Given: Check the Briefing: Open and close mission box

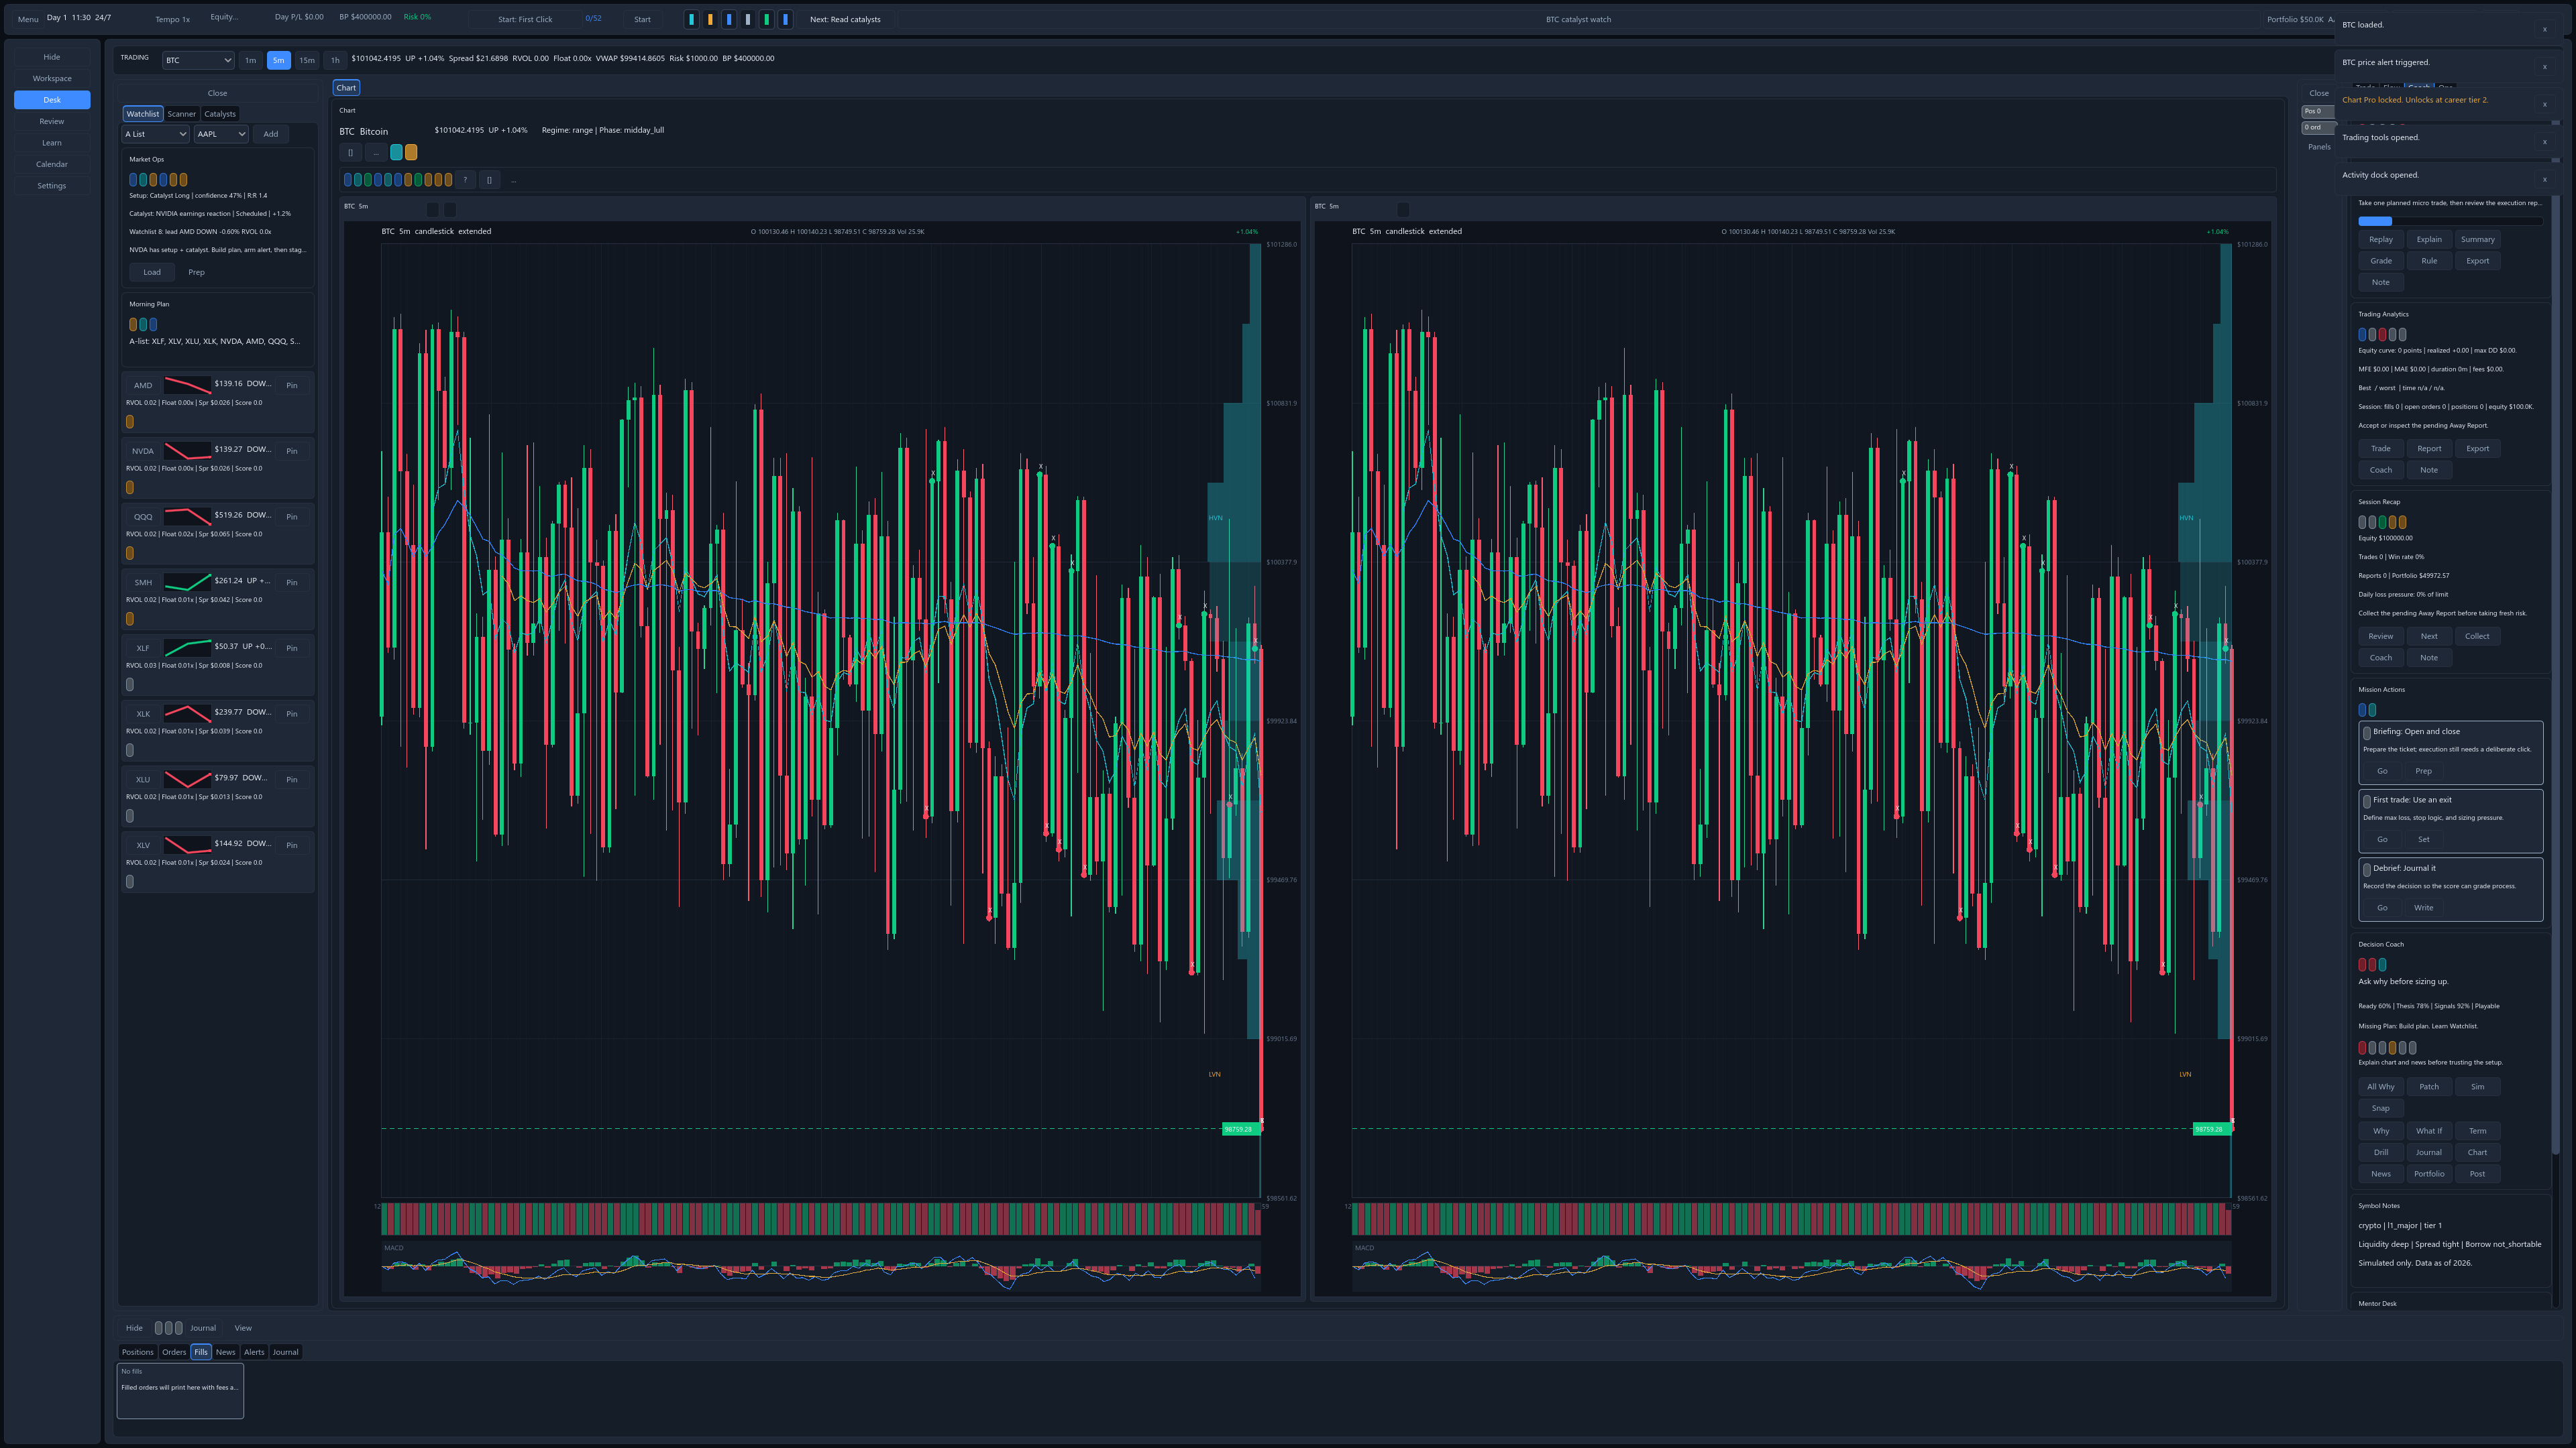Looking at the screenshot, I should (x=2367, y=733).
